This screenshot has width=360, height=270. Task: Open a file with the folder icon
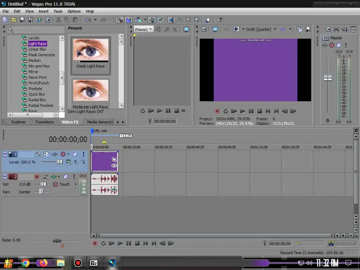coord(14,20)
